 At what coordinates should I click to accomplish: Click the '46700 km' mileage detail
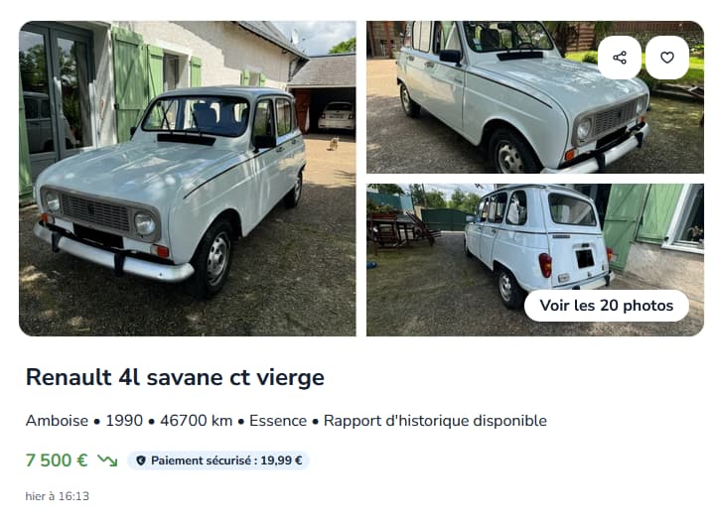pyautogui.click(x=197, y=421)
